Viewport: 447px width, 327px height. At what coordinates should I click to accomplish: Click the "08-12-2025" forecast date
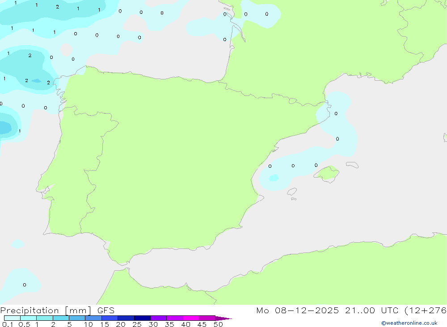click(x=307, y=310)
